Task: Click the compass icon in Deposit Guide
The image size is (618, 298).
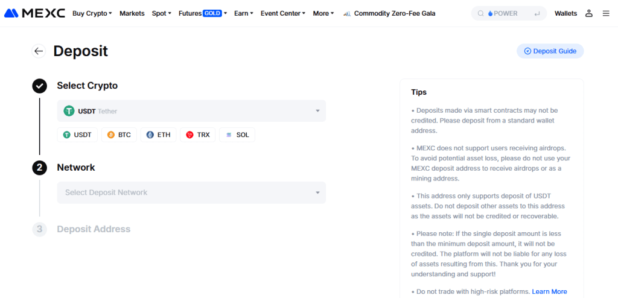Action: pos(527,51)
